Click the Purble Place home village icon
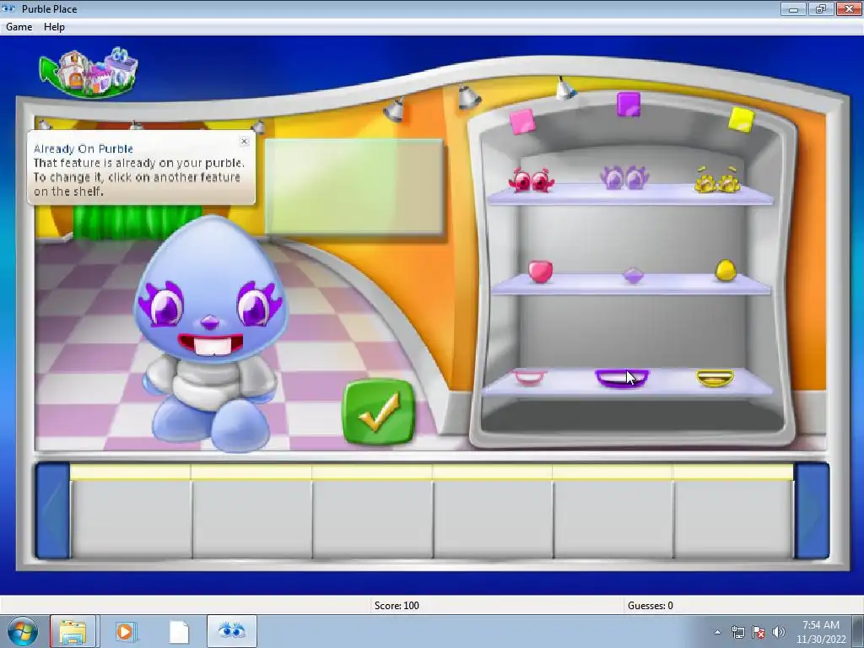864x648 pixels. point(88,73)
